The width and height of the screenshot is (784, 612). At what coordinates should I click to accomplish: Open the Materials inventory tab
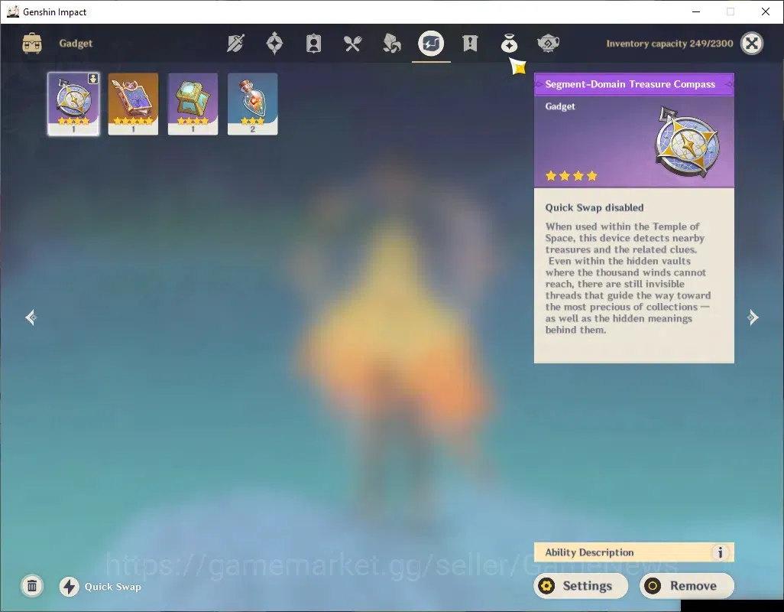tap(391, 44)
